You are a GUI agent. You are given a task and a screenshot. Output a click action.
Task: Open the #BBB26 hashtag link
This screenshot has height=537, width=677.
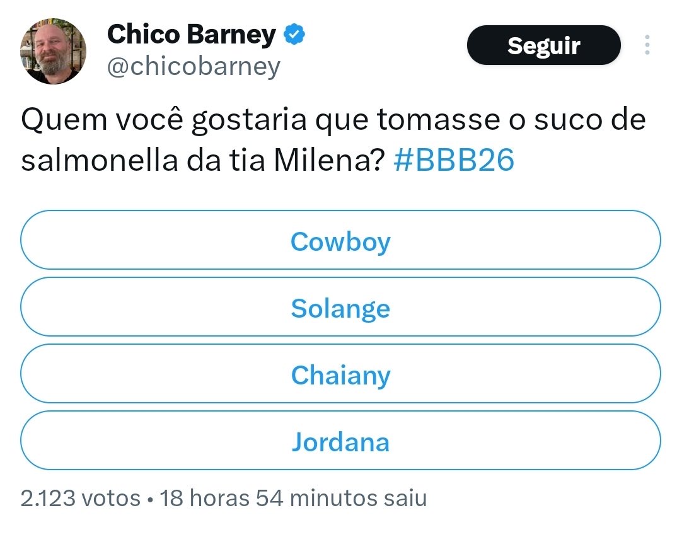[x=453, y=161]
